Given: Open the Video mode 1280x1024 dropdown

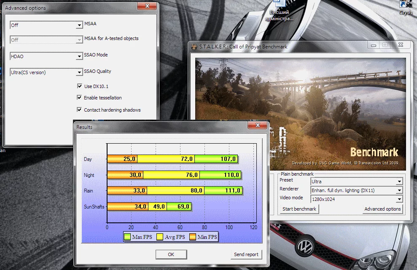Looking at the screenshot, I should click(x=357, y=199).
